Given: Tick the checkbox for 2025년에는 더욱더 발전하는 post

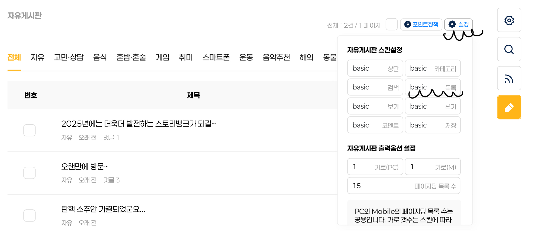Looking at the screenshot, I should (29, 130).
